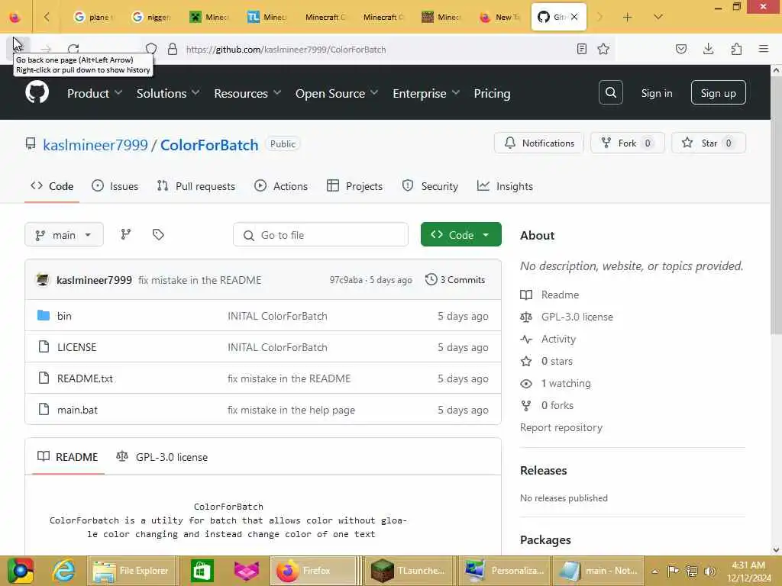This screenshot has height=586, width=782.
Task: Open the README.txt file
Action: coord(85,378)
